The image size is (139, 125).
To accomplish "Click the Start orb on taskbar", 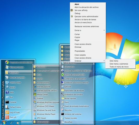I will [x=4, y=123].
